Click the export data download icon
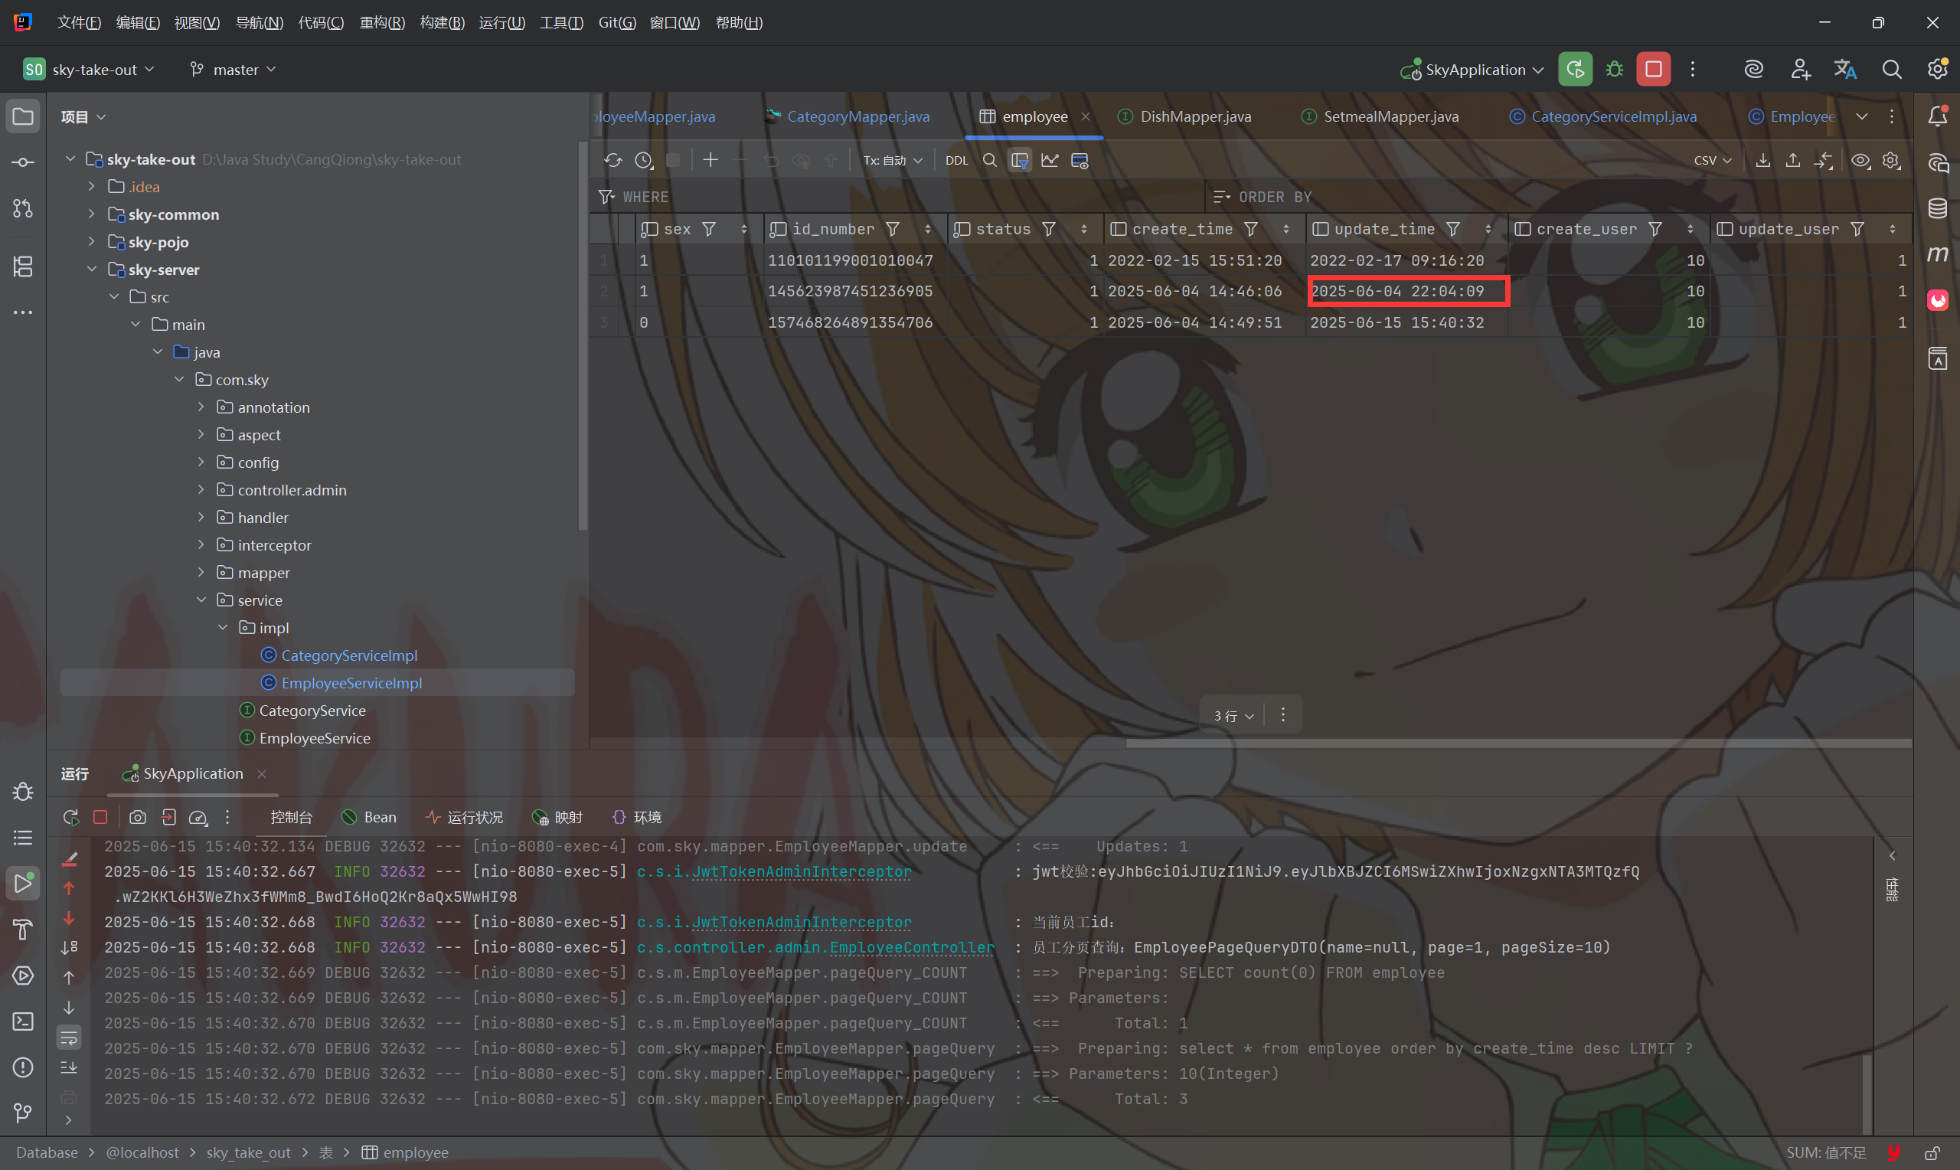The height and width of the screenshot is (1170, 1960). [x=1763, y=161]
